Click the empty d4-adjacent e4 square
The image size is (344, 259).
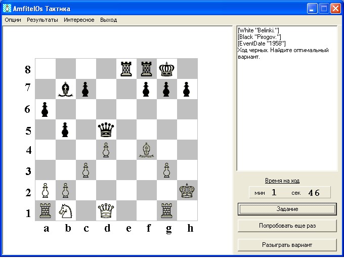(126, 150)
